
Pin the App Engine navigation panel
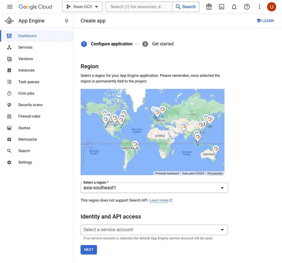[66, 21]
